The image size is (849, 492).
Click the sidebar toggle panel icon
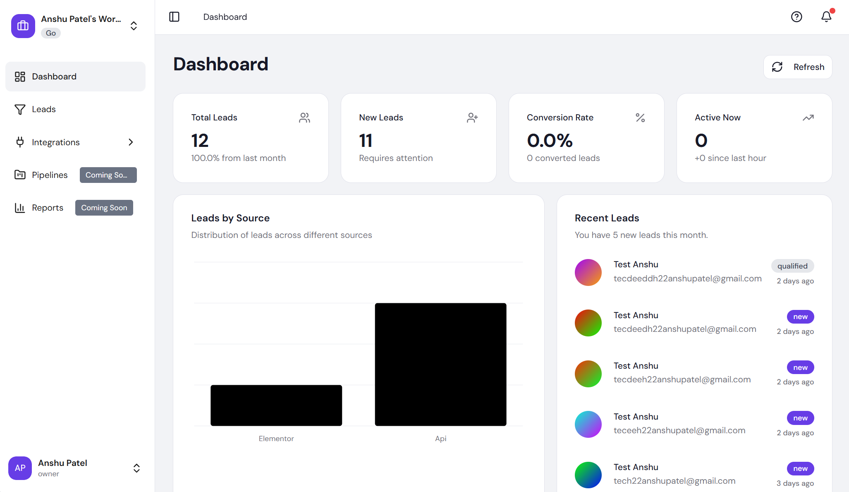click(174, 17)
